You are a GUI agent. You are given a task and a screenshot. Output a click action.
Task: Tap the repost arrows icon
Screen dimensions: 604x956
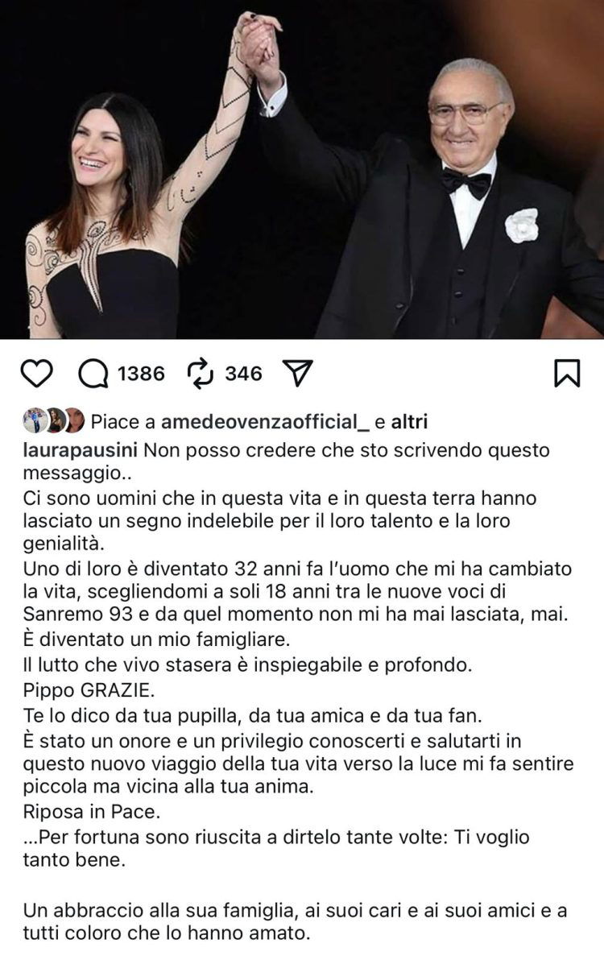coord(201,373)
